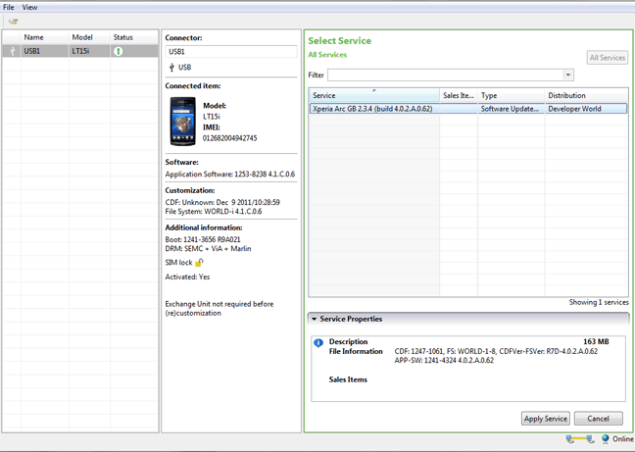
Task: Click the Showing 1 services label
Action: [x=599, y=302]
